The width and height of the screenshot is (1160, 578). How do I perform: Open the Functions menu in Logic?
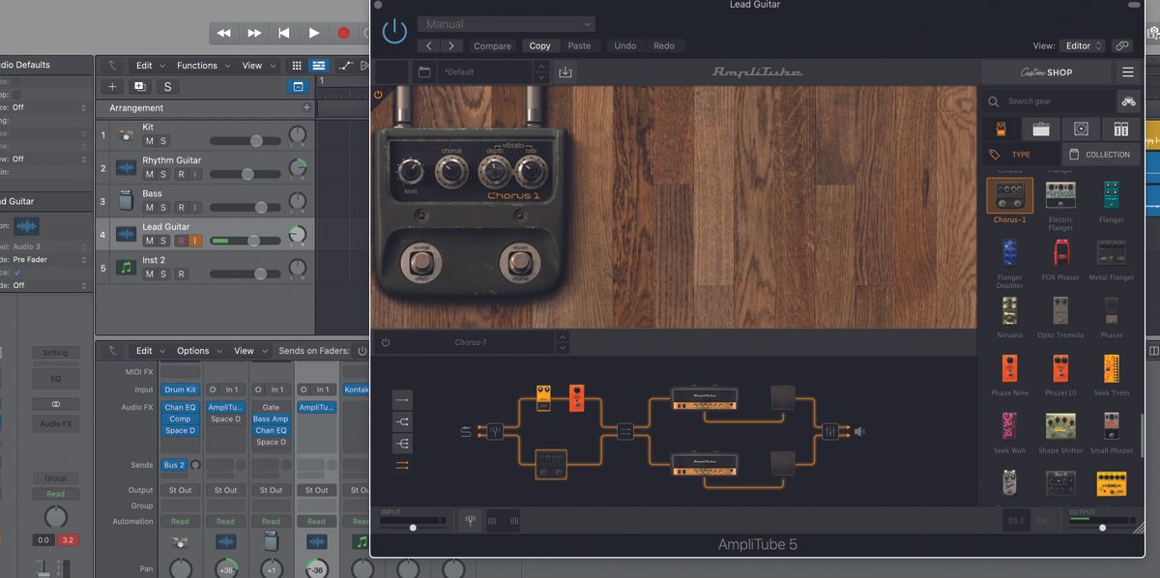click(x=198, y=65)
